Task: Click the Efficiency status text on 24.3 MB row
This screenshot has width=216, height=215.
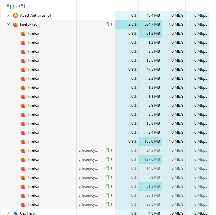Action: click(88, 150)
